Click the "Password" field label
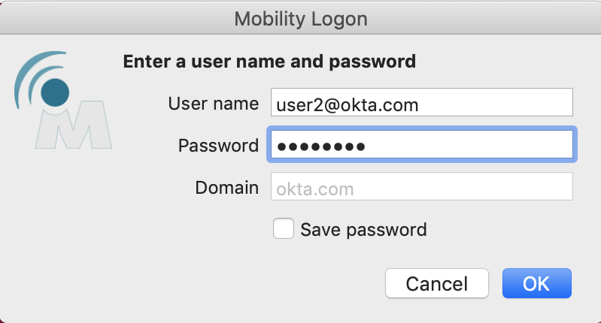 [x=218, y=146]
